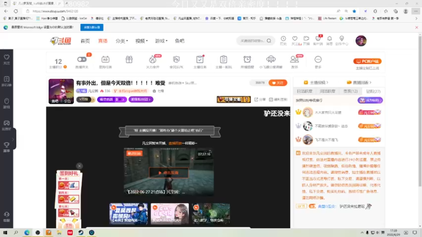The image size is (422, 237).
Task: Click the set-as-default browser button in Edge bar
Action: (x=92, y=27)
